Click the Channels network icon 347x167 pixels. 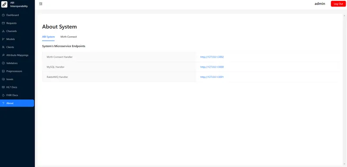3,31
